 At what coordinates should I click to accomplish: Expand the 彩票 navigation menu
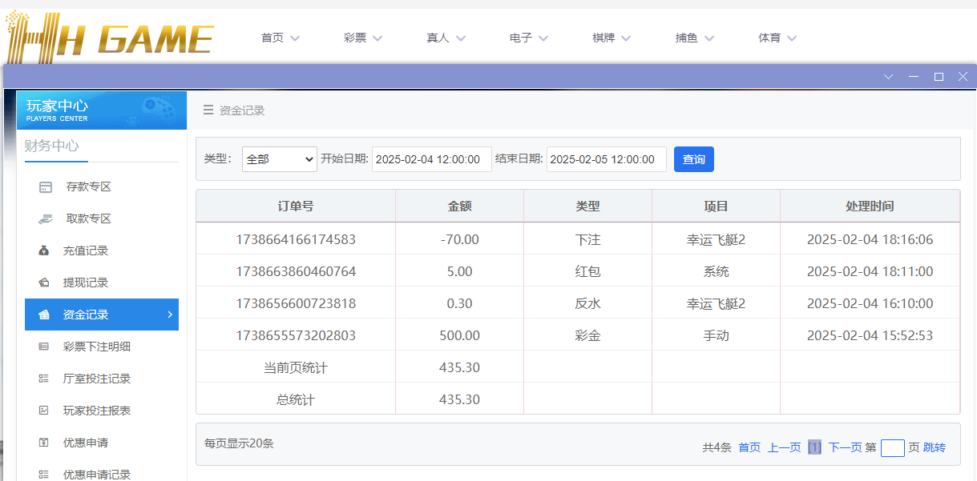(x=362, y=37)
